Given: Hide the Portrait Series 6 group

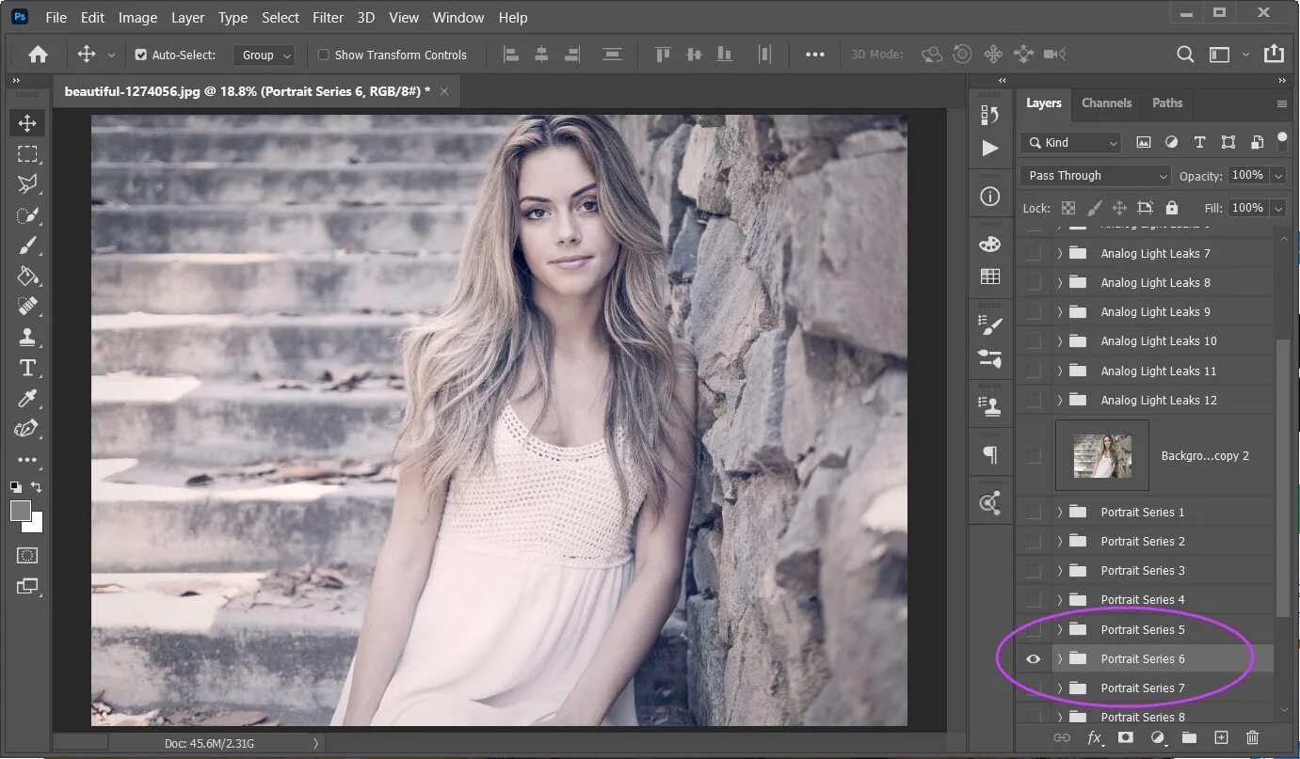Looking at the screenshot, I should 1033,659.
